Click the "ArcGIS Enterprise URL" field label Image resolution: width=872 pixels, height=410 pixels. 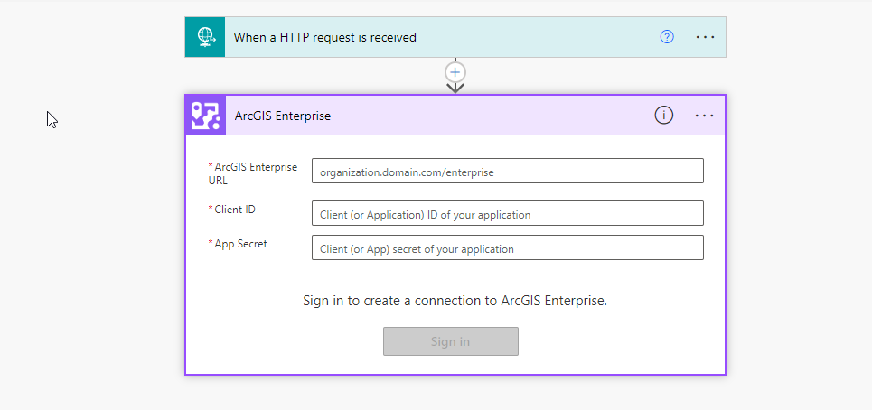click(x=256, y=173)
